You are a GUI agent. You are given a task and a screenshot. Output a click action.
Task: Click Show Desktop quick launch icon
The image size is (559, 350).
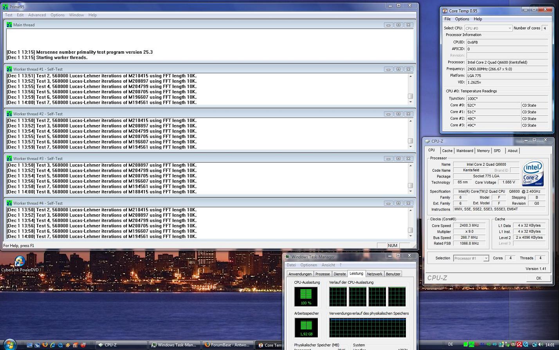click(29, 345)
